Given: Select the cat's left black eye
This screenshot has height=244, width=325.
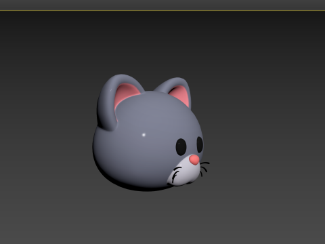Looking at the screenshot, I should point(181,147).
